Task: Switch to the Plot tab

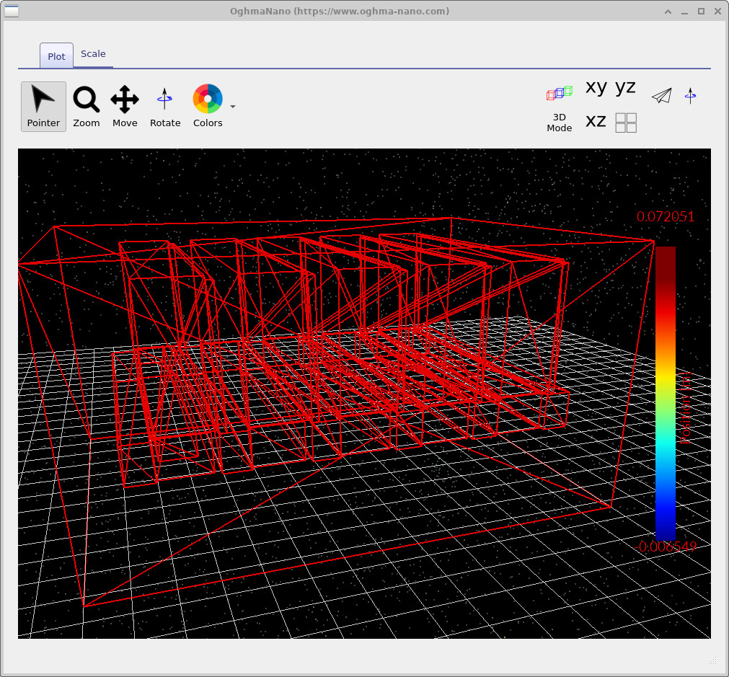Action: point(56,56)
